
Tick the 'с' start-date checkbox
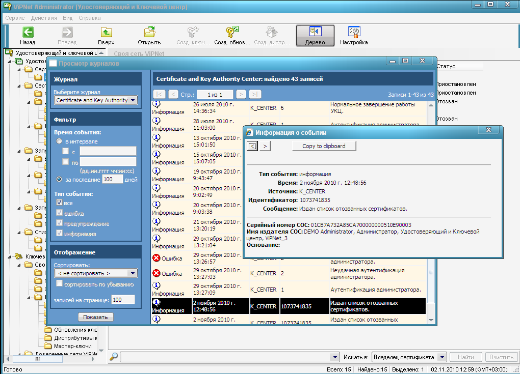click(x=66, y=151)
